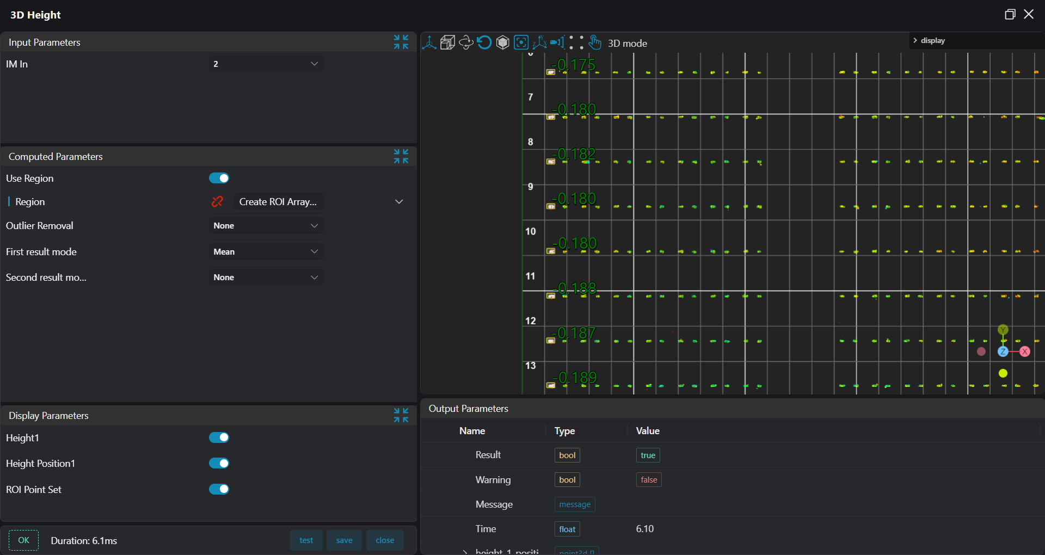The width and height of the screenshot is (1045, 555).
Task: Open the IM In dropdown
Action: coord(266,64)
